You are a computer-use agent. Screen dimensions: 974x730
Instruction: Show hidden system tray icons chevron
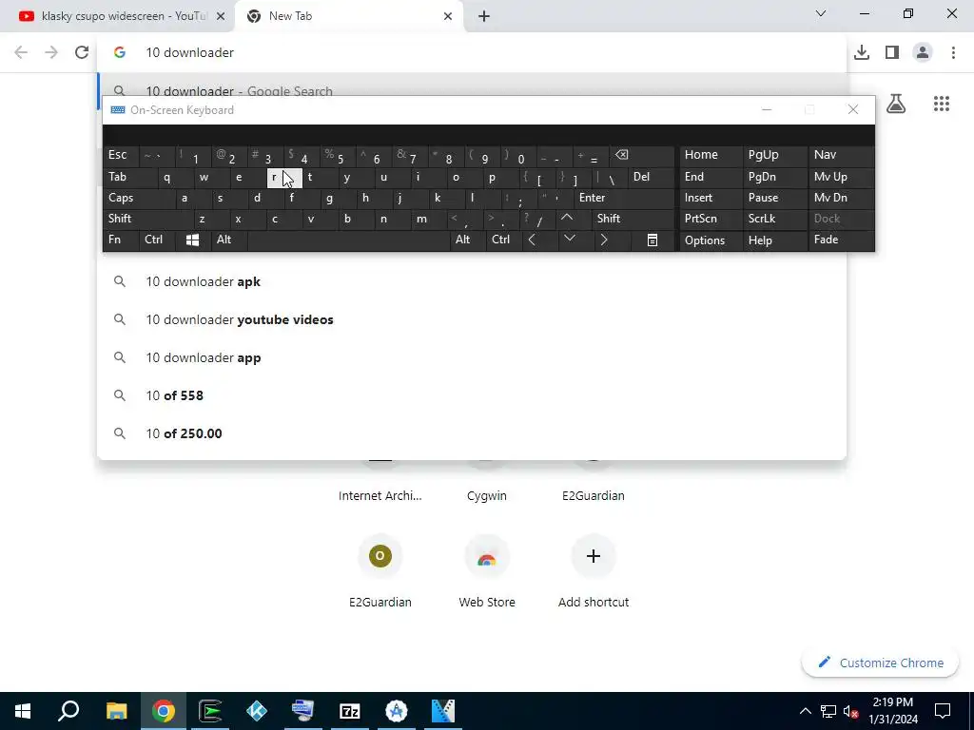pyautogui.click(x=805, y=711)
